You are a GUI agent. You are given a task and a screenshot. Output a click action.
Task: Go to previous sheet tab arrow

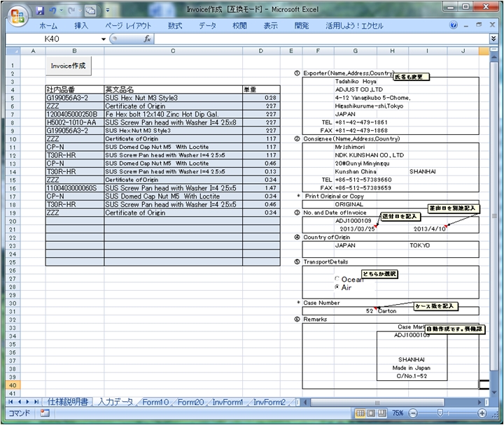[x=20, y=402]
